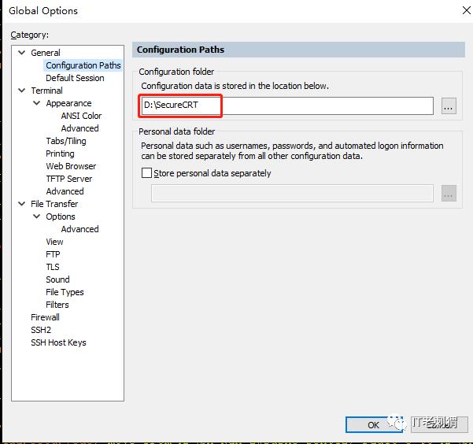This screenshot has width=473, height=444.
Task: Open FTP settings
Action: [x=53, y=254]
